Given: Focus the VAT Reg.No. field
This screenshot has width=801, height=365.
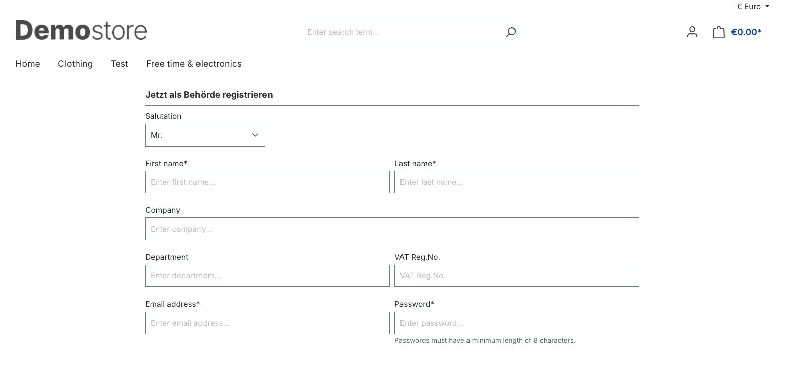Looking at the screenshot, I should (516, 276).
